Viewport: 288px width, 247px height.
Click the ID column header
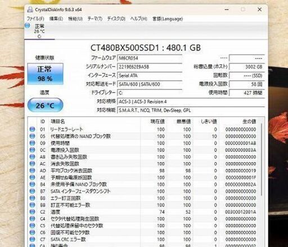[x=43, y=122]
